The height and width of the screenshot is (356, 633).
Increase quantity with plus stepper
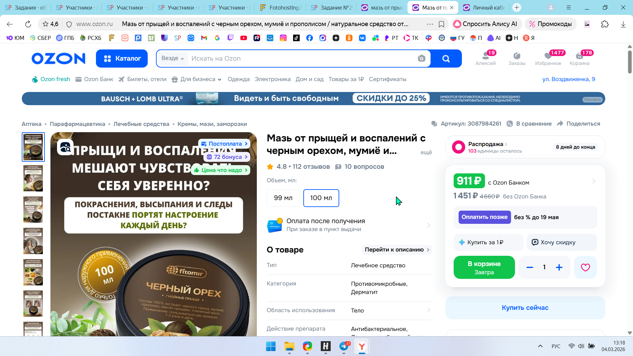coord(559,267)
